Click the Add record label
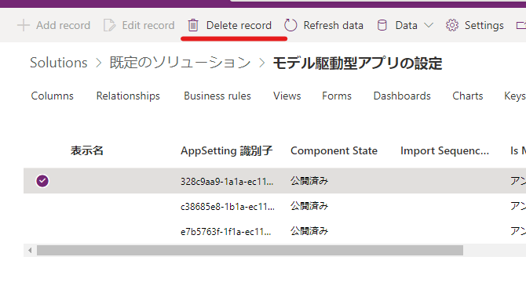Image resolution: width=526 pixels, height=293 pixels. tap(63, 25)
